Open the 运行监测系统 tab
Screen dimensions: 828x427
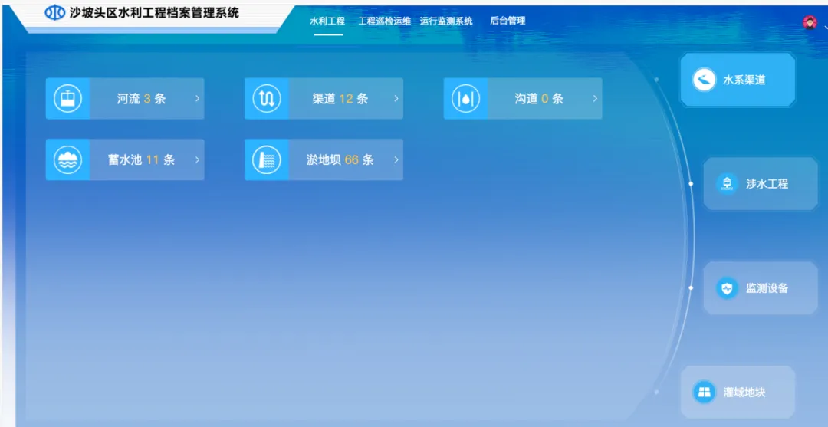[446, 21]
